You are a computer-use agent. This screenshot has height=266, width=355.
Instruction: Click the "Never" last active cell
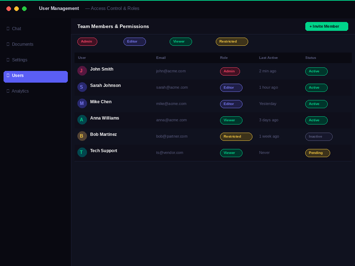pos(264,153)
